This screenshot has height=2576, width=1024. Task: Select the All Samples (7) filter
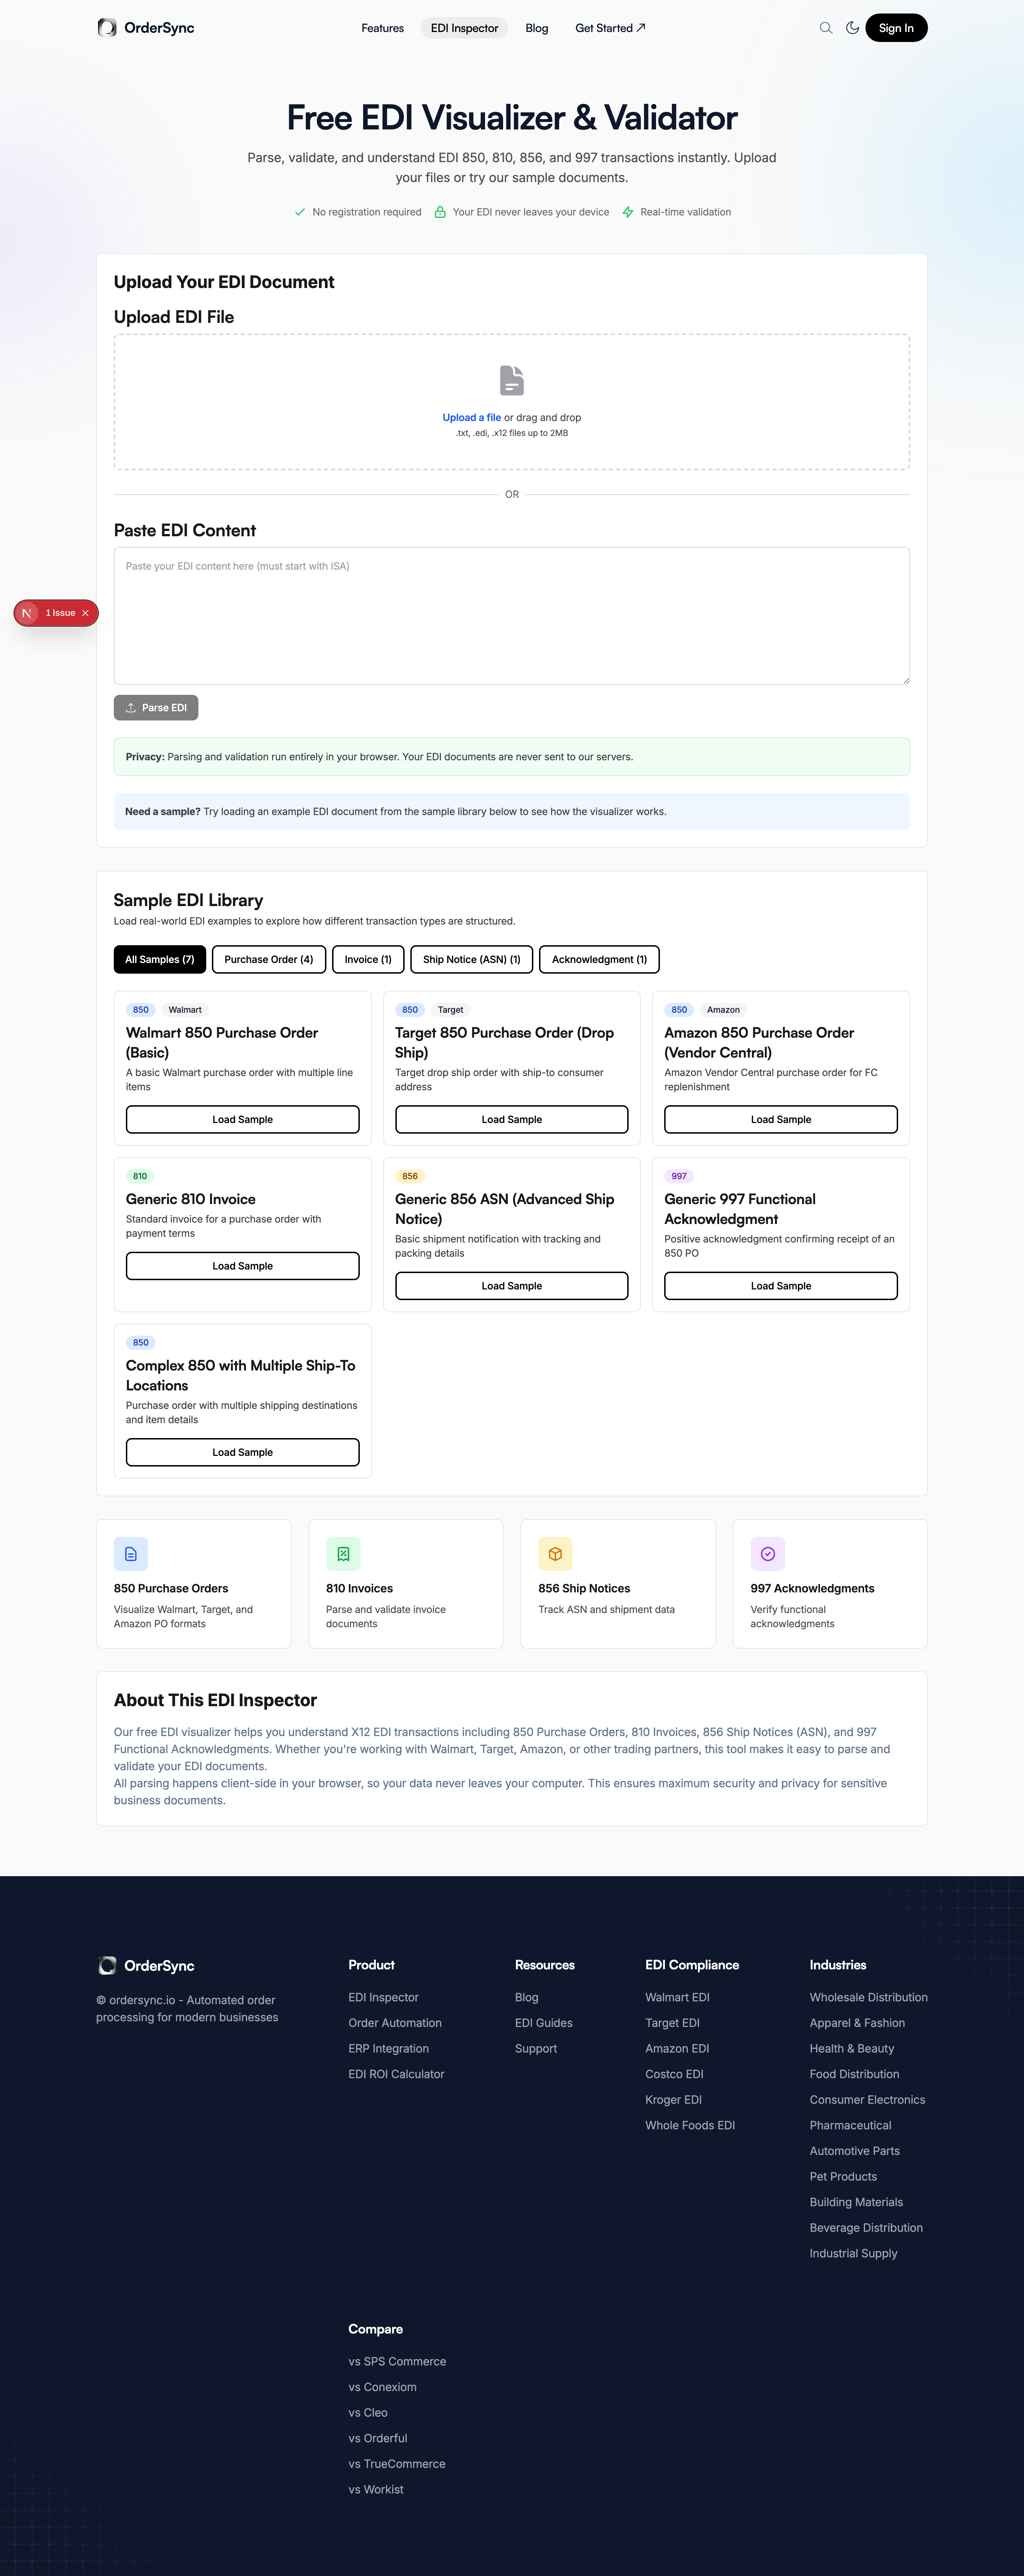pos(160,960)
